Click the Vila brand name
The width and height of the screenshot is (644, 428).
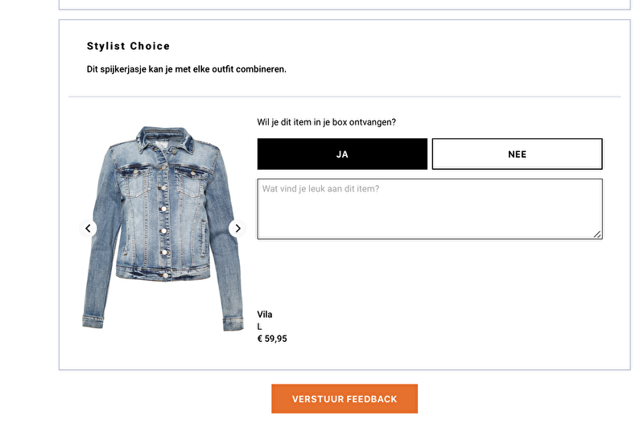coord(265,315)
